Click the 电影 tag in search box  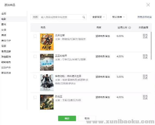(35, 17)
